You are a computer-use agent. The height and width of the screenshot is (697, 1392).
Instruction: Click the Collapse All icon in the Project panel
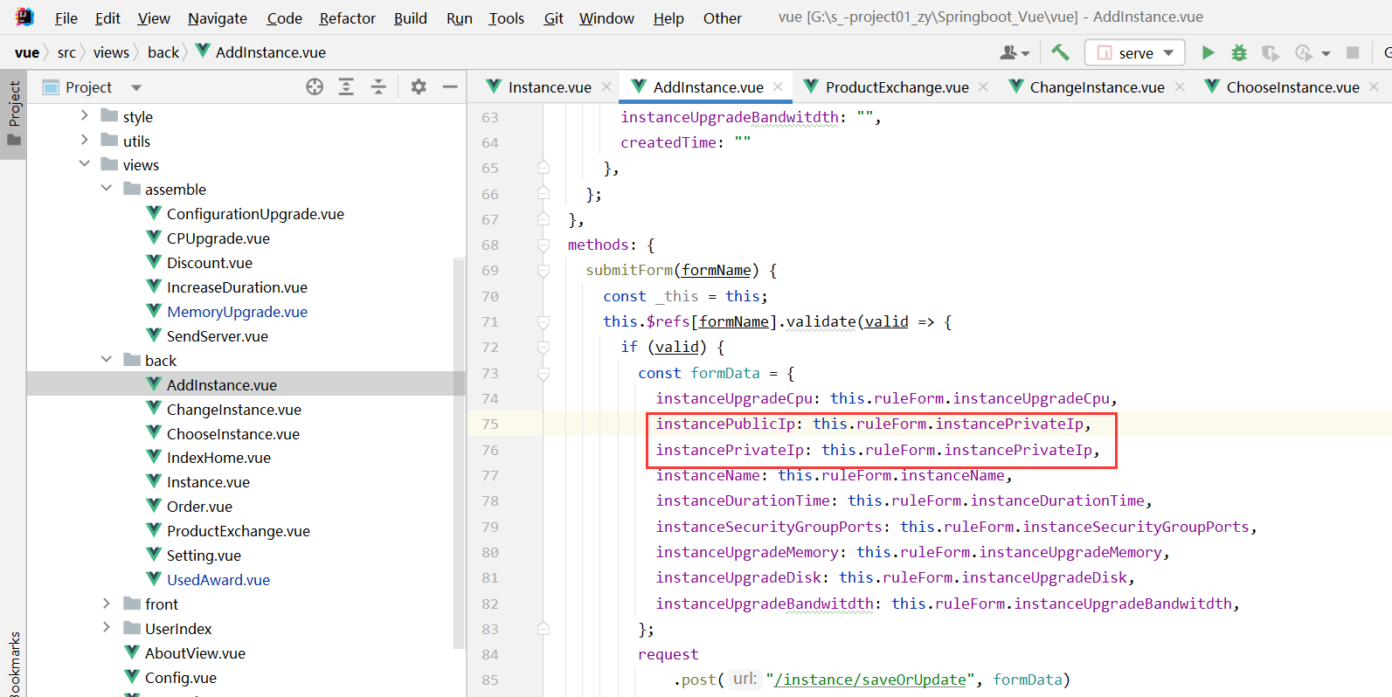coord(378,86)
